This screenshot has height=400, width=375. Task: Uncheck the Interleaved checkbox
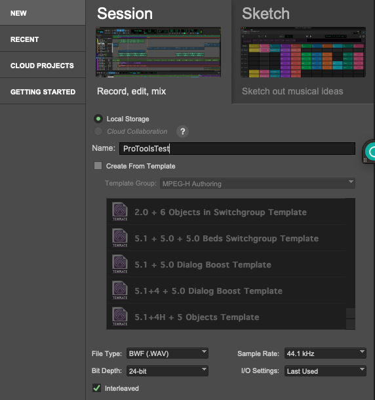pos(96,388)
